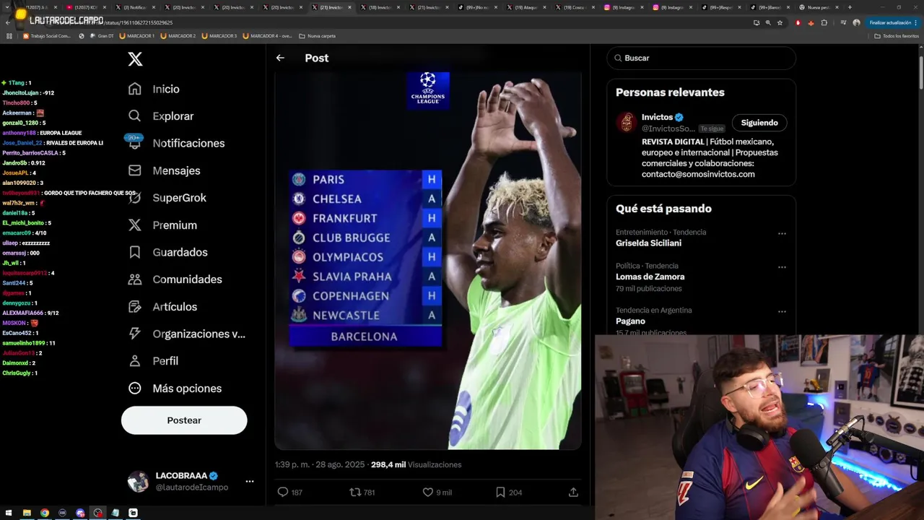Open the Barcelona fixtures post image

(428, 261)
